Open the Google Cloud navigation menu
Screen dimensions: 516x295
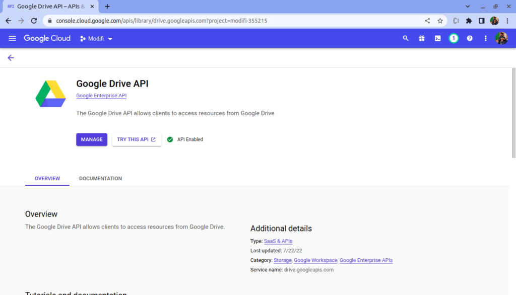coord(12,38)
